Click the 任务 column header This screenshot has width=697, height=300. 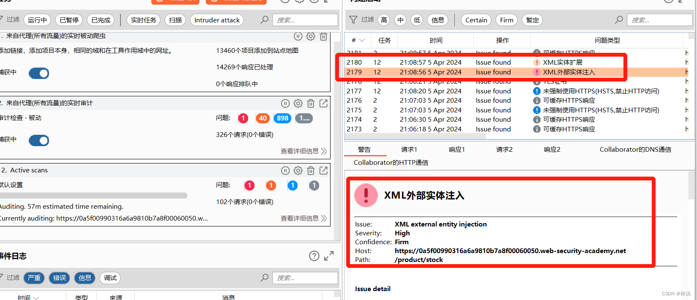pos(385,40)
